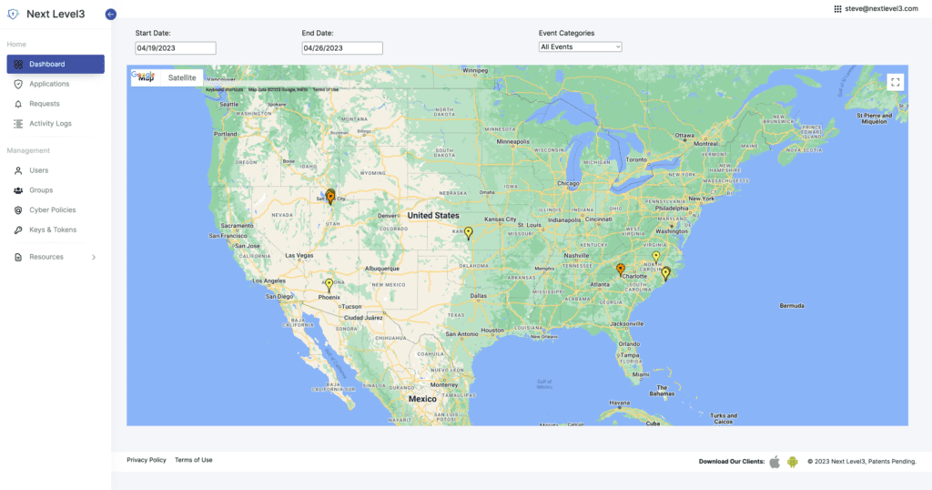The height and width of the screenshot is (490, 932).
Task: Open the Terms of Use link
Action: click(x=193, y=460)
